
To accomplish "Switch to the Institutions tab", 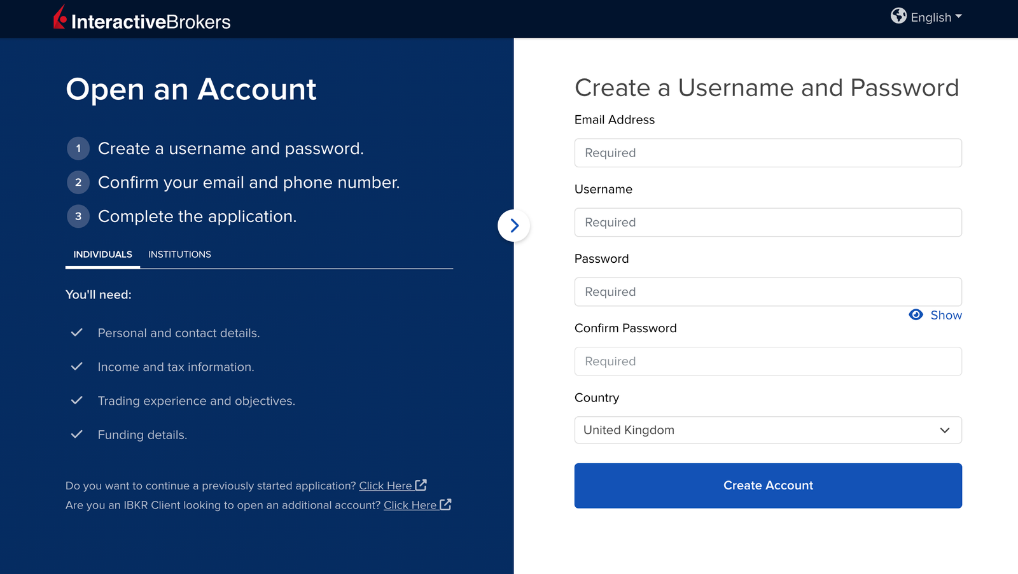I will pos(179,255).
